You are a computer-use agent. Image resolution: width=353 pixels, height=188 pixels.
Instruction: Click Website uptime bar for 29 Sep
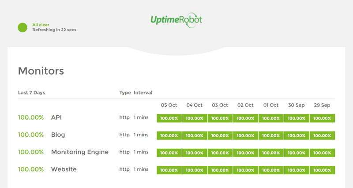tap(322, 170)
